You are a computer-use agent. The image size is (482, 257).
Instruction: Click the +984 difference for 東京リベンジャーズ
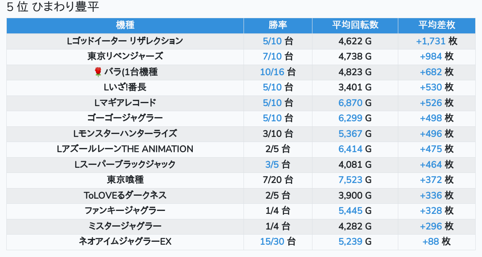430,57
